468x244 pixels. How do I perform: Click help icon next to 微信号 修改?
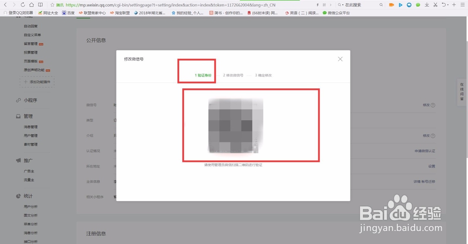(x=433, y=105)
